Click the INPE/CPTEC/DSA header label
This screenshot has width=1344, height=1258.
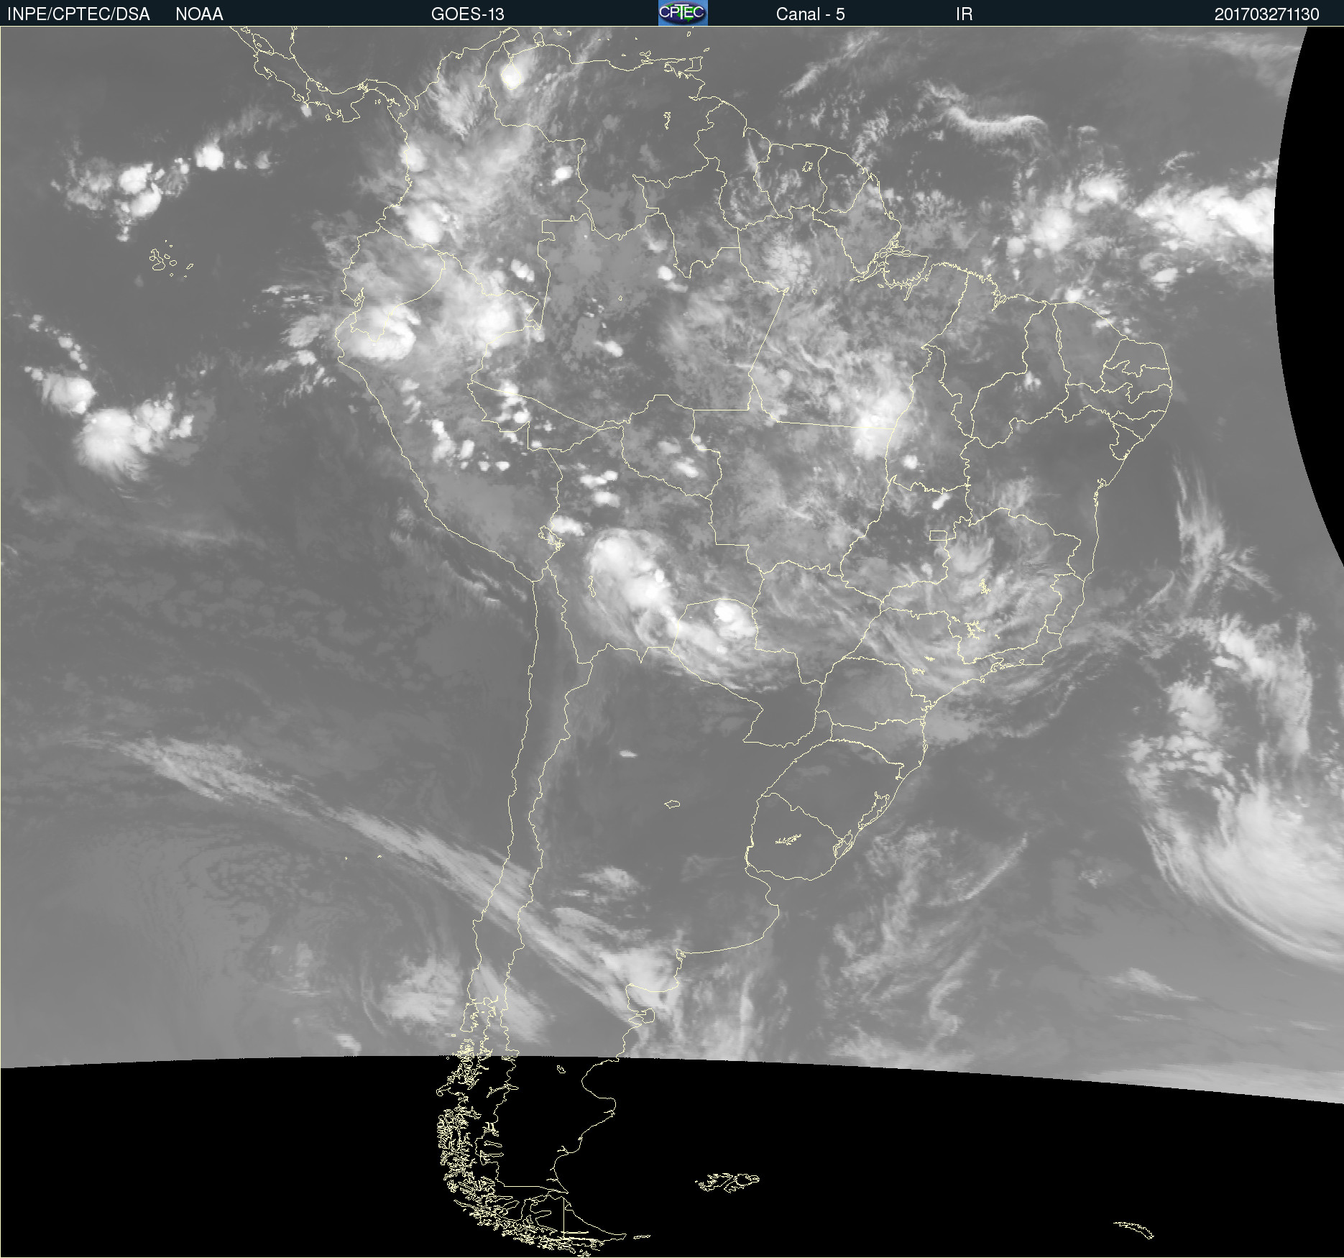[x=78, y=14]
